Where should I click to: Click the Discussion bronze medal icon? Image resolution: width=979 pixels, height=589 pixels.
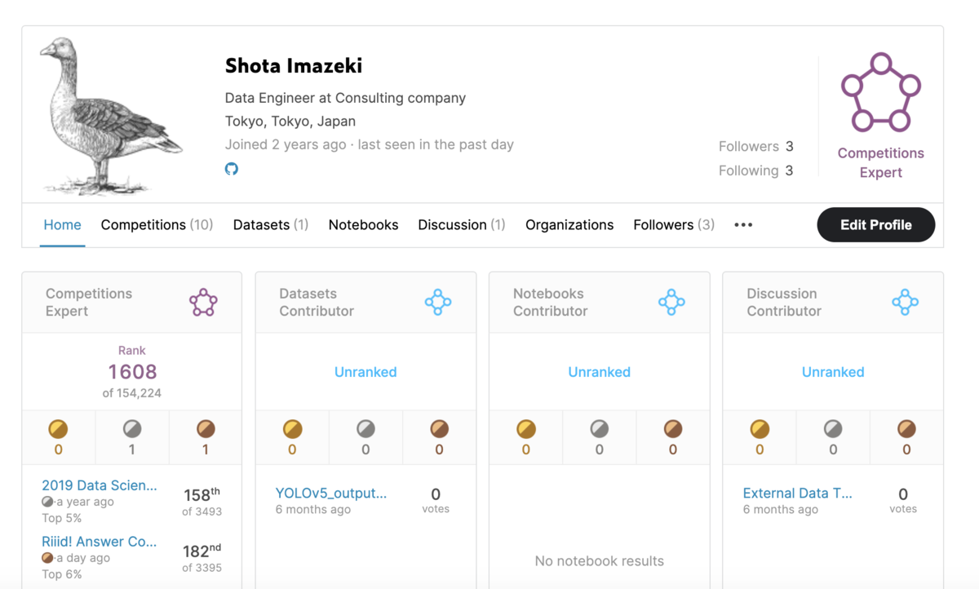tap(906, 429)
